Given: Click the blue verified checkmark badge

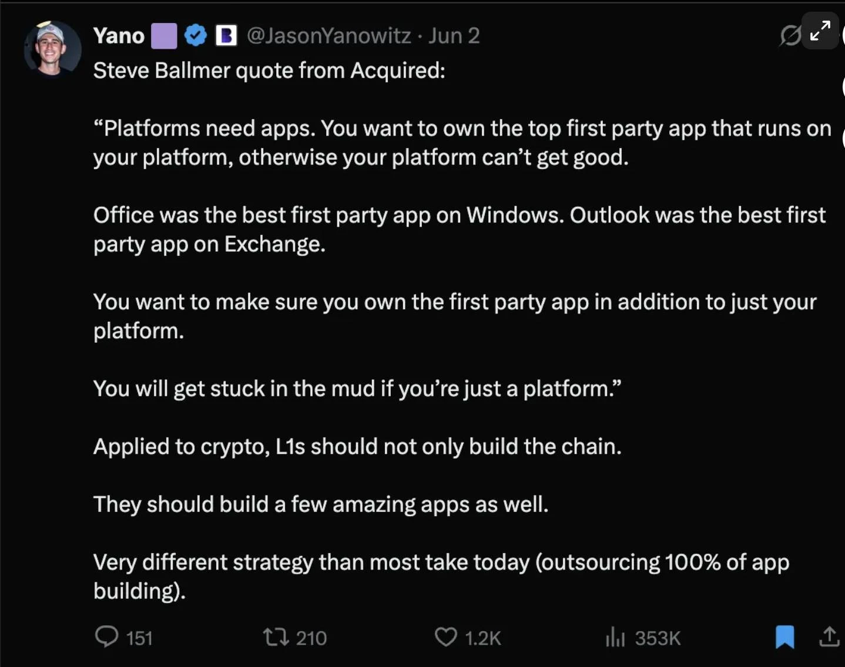Looking at the screenshot, I should pos(196,35).
